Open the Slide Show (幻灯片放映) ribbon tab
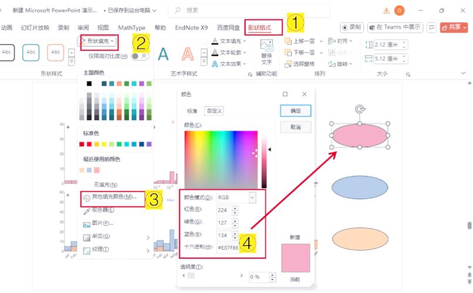Screen dimensions: 473x293 coord(35,28)
